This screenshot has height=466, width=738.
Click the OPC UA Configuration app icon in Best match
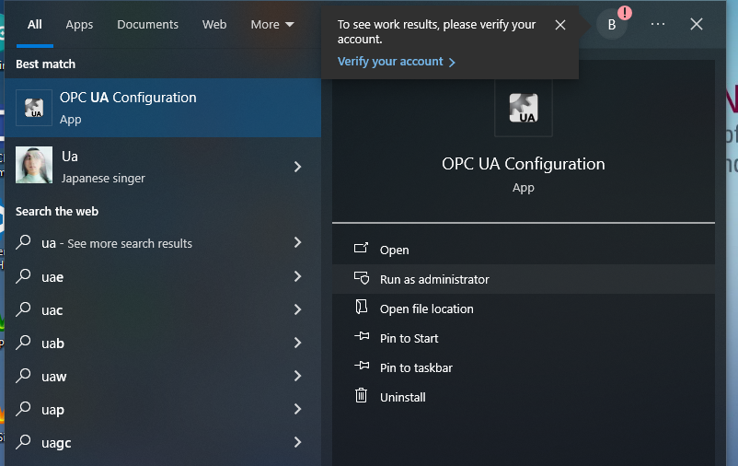pyautogui.click(x=34, y=108)
